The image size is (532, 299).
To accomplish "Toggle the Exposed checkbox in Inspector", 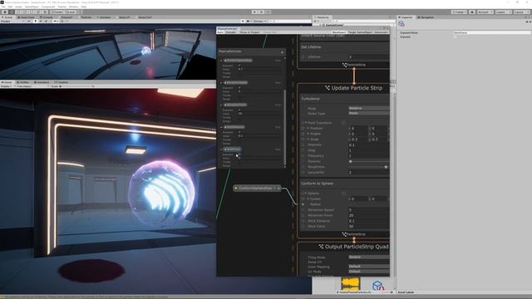I will pyautogui.click(x=455, y=37).
